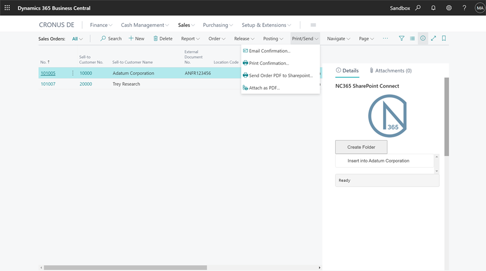Expand the Setup & Extensions menu
Screen dimensions: 486x271
click(x=266, y=25)
